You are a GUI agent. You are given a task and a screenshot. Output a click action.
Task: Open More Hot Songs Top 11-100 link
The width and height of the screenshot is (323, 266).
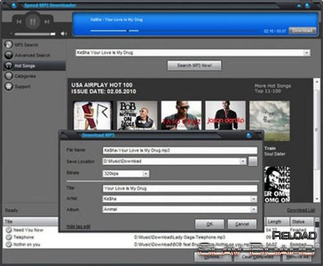pos(273,88)
